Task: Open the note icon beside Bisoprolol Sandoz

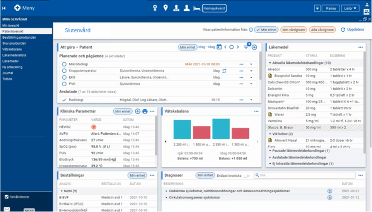Action: point(270,76)
